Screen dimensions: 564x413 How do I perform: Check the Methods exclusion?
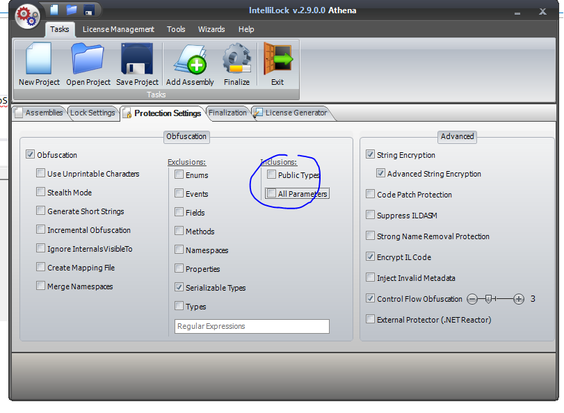click(179, 231)
